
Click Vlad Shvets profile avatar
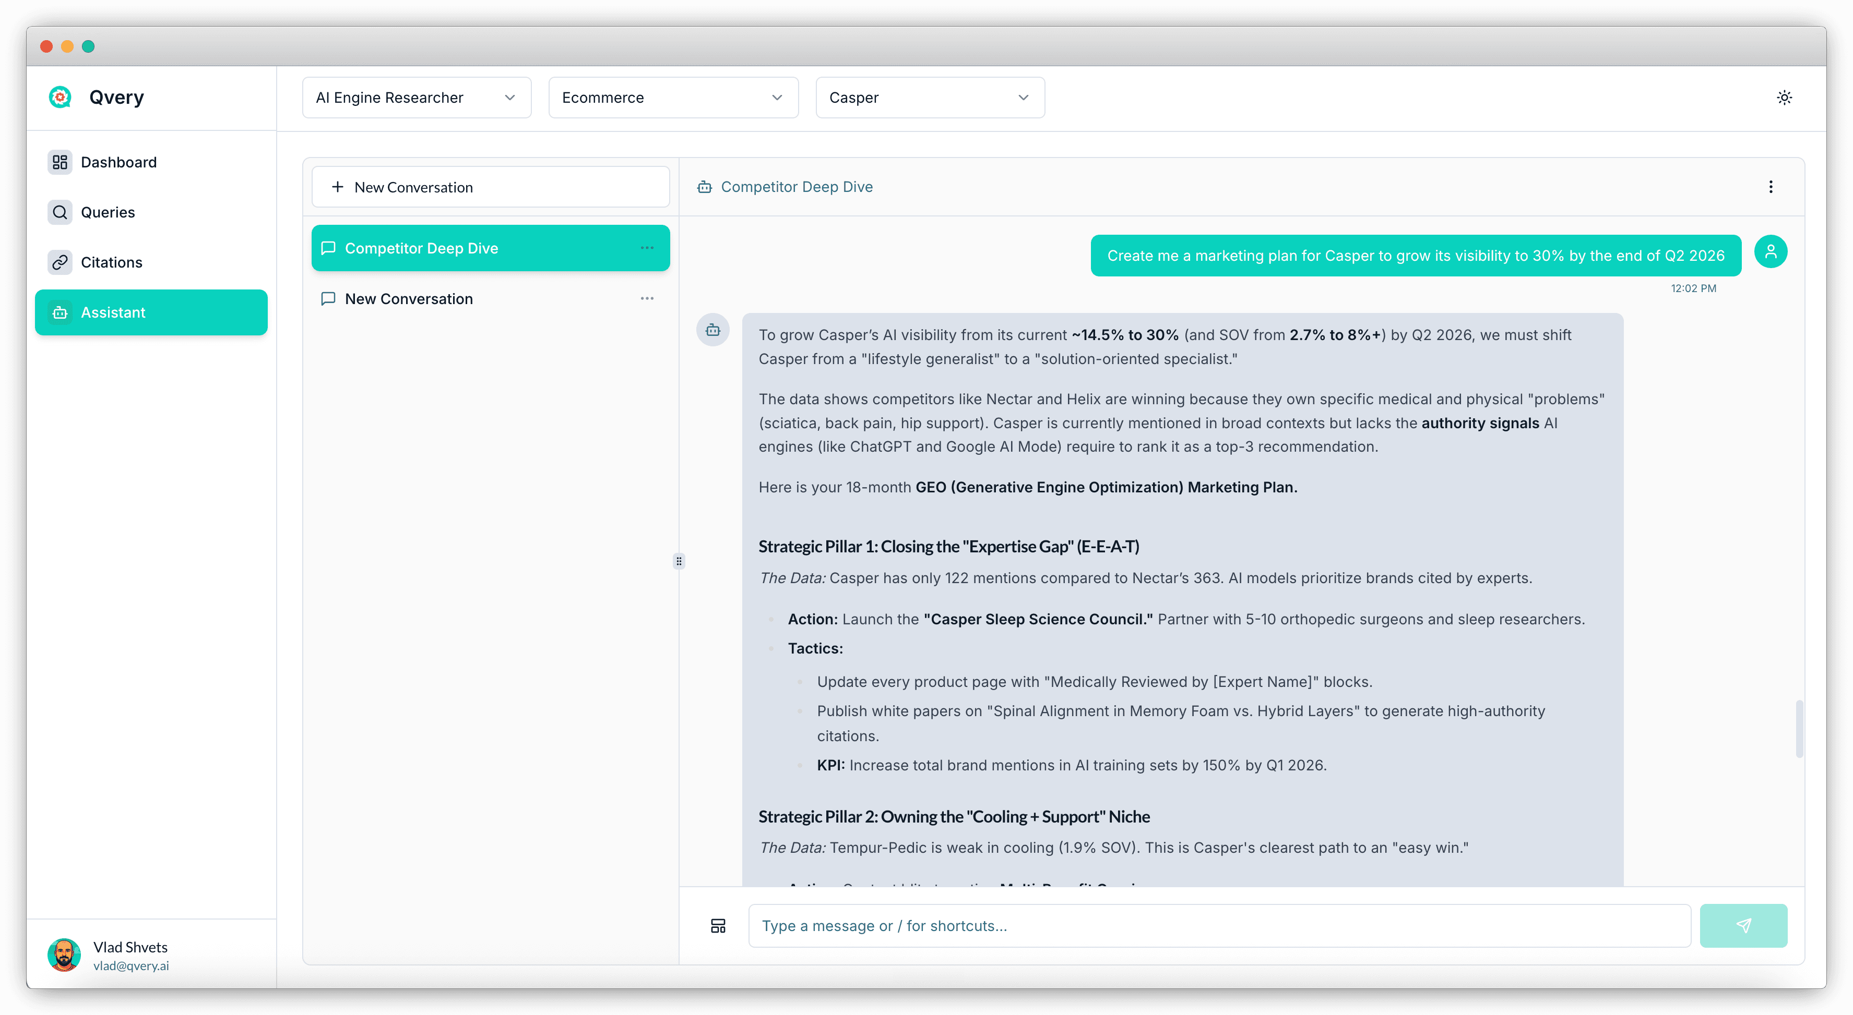64,956
